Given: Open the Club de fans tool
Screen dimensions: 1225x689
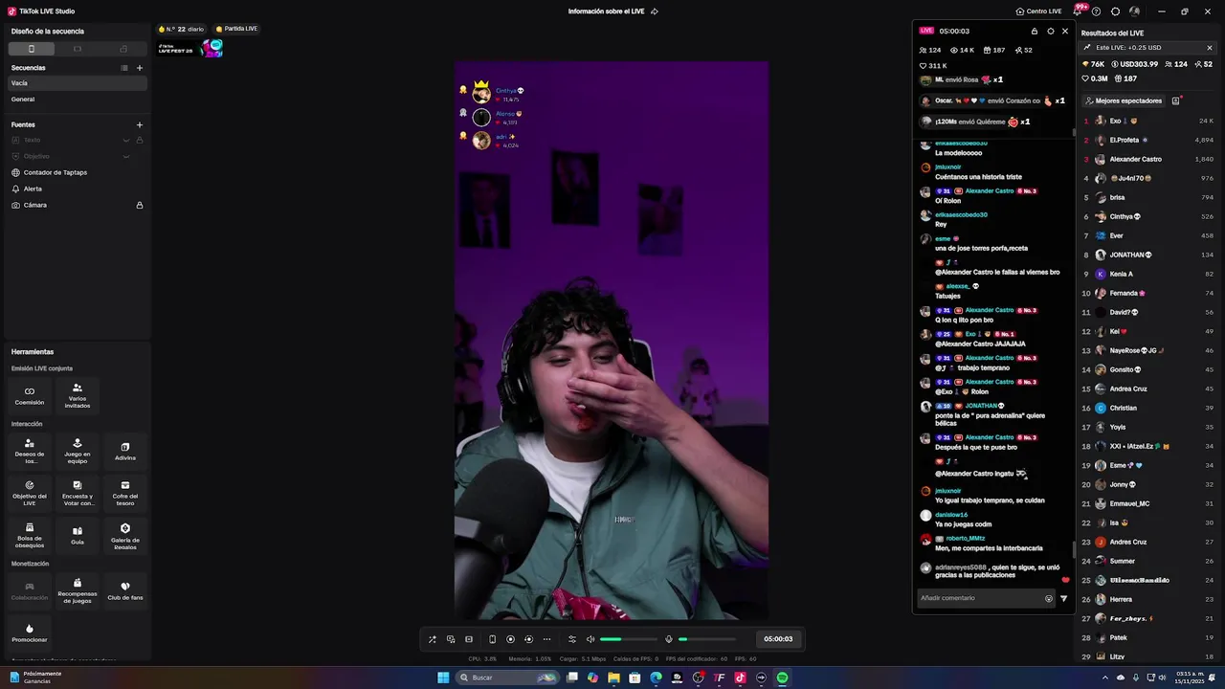Looking at the screenshot, I should pos(125,590).
